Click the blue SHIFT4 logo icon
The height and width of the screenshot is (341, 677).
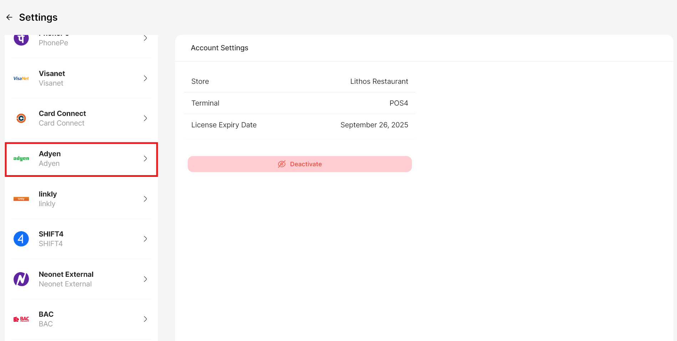(21, 239)
